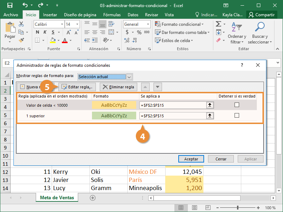The height and width of the screenshot is (212, 283).
Task: Open the font size 14 dropdown
Action: point(77,24)
